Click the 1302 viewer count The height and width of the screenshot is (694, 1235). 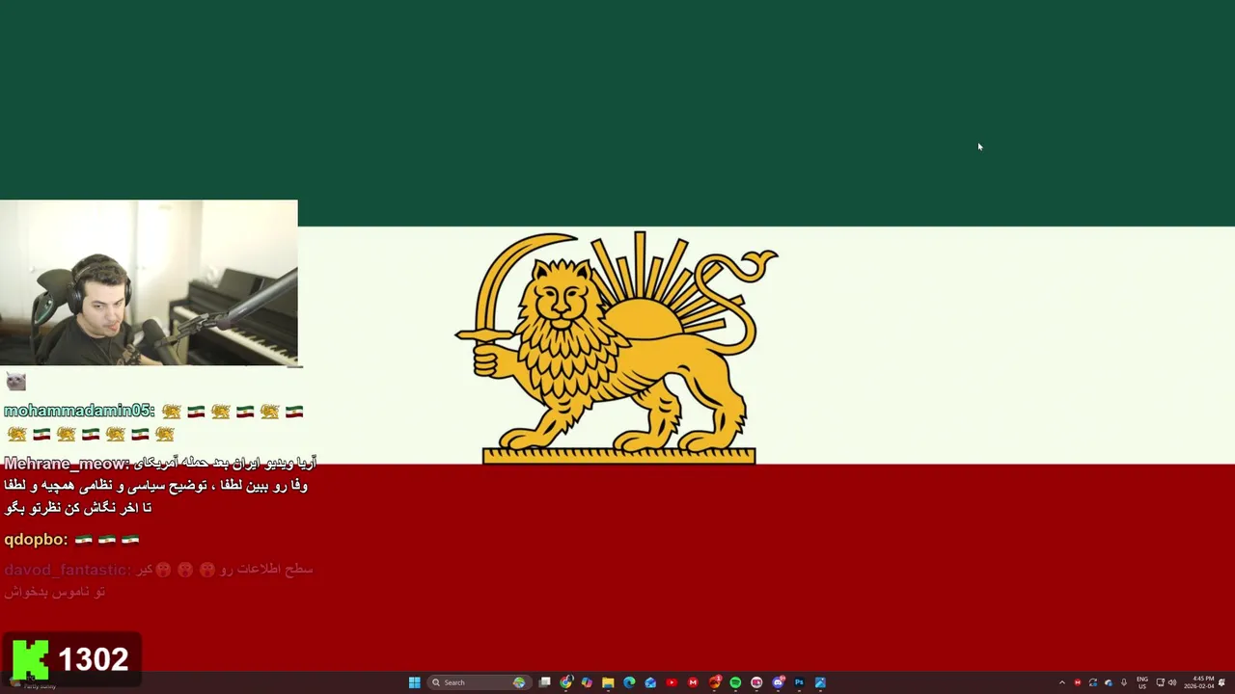click(x=94, y=659)
